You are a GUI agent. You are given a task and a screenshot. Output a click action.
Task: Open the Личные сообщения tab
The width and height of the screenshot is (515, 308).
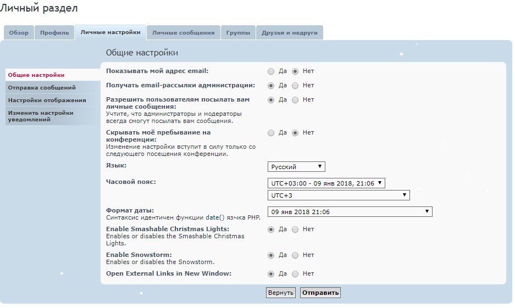pos(183,33)
